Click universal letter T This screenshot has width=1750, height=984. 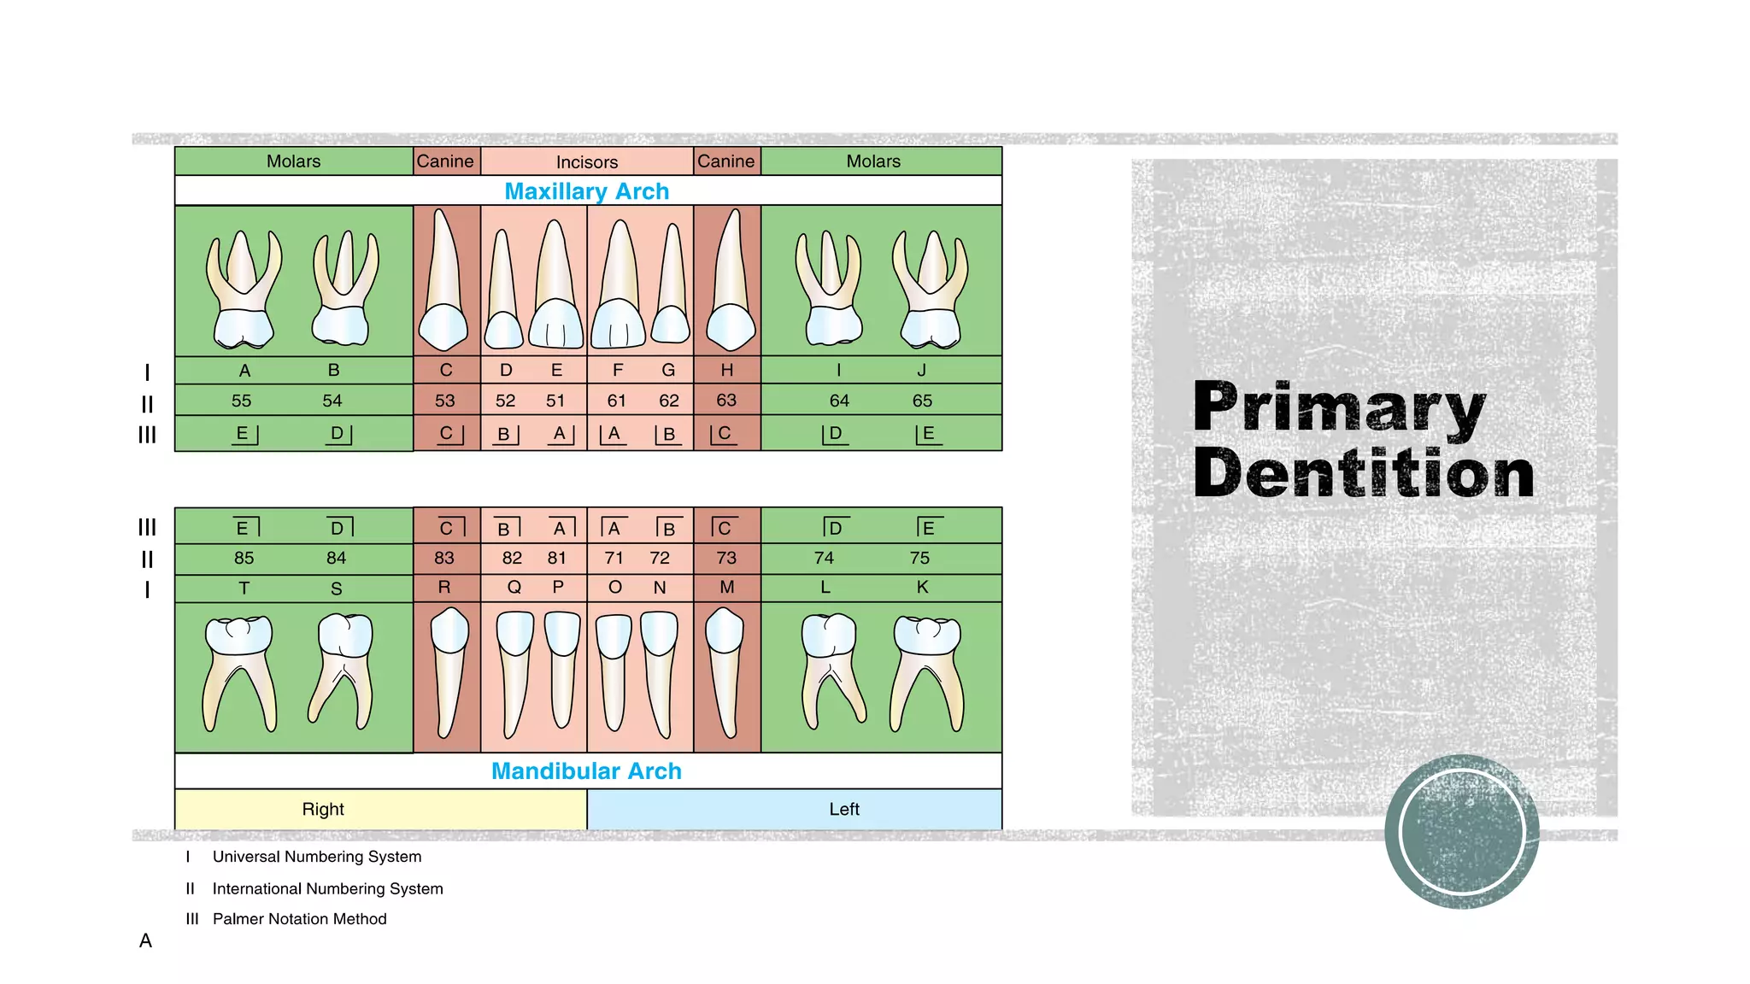point(244,589)
